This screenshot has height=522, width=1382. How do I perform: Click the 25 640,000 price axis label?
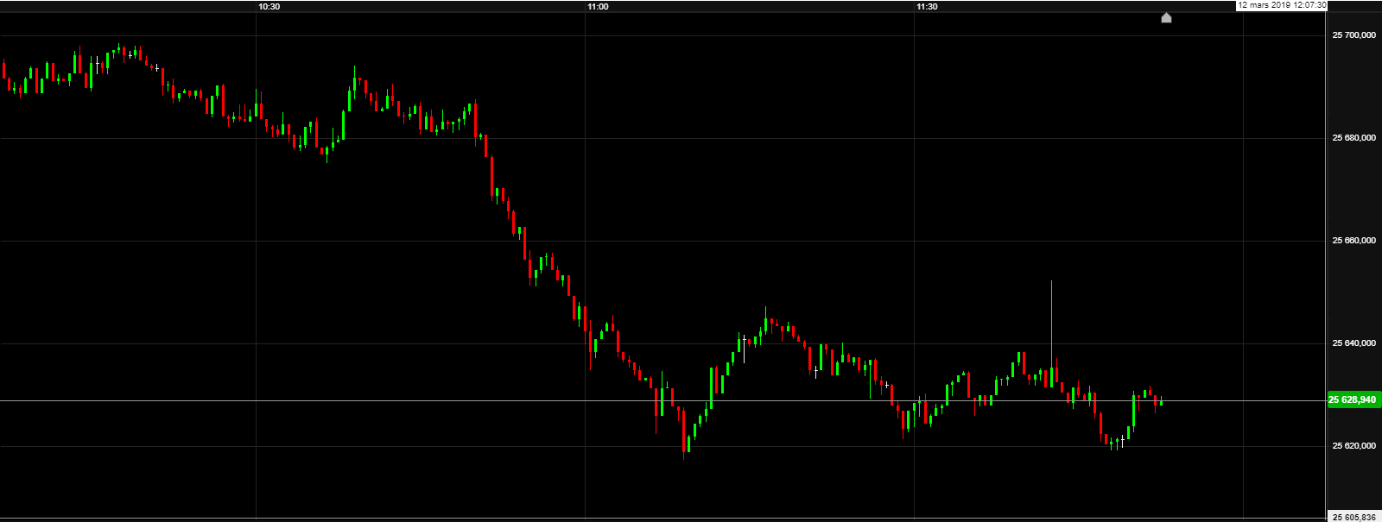click(x=1354, y=343)
